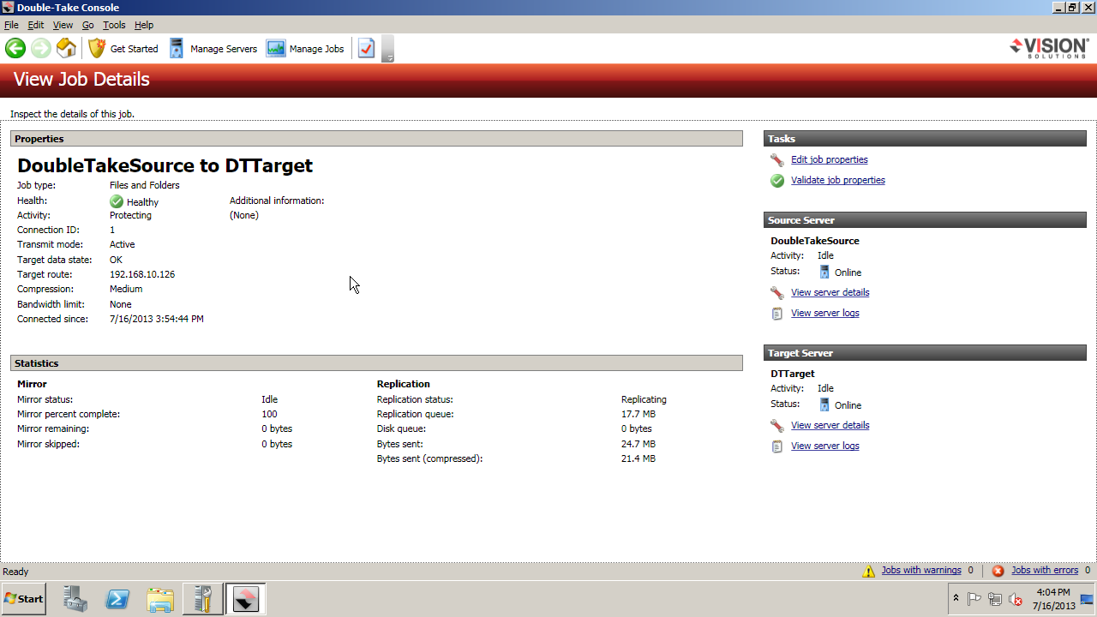Screen dimensions: 1097x617
Task: Click the server tools taskbar icon
Action: 203,599
